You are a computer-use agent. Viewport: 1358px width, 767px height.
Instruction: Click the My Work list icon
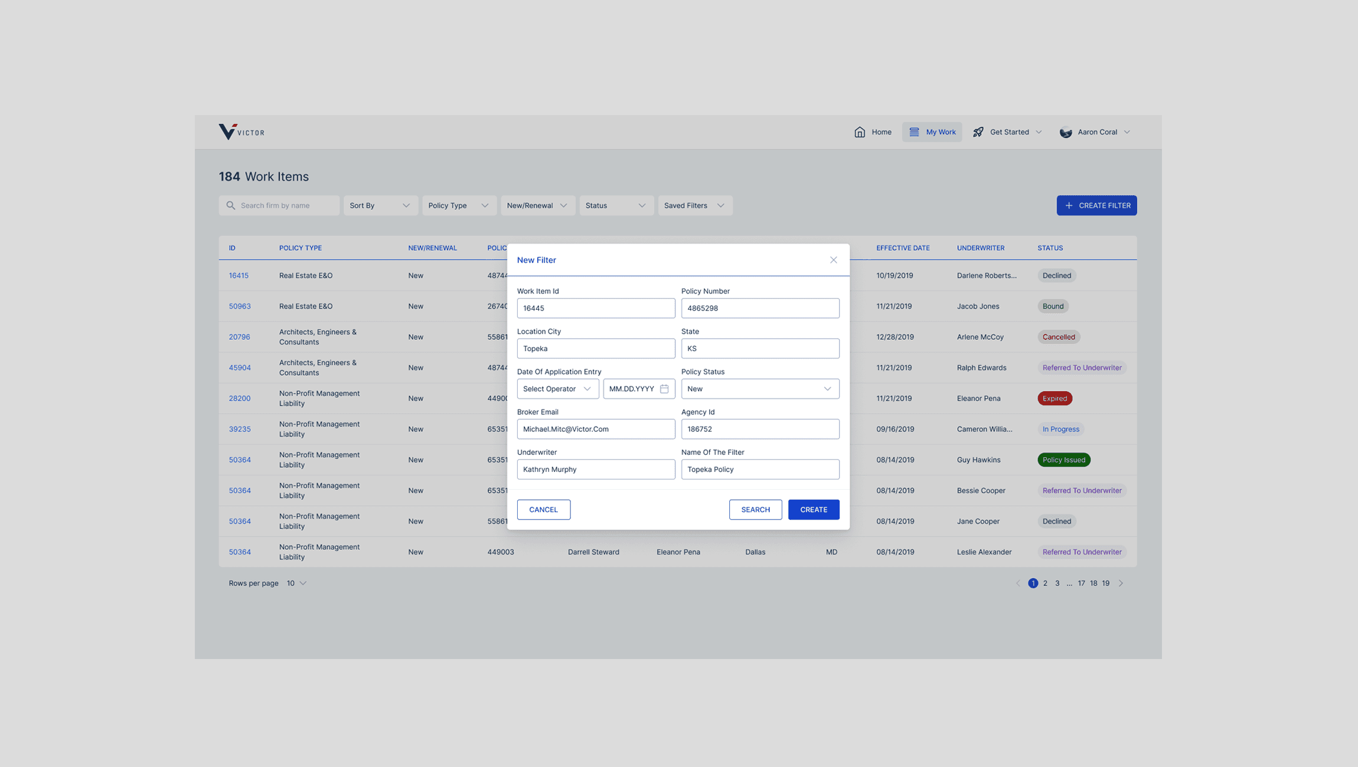click(914, 132)
